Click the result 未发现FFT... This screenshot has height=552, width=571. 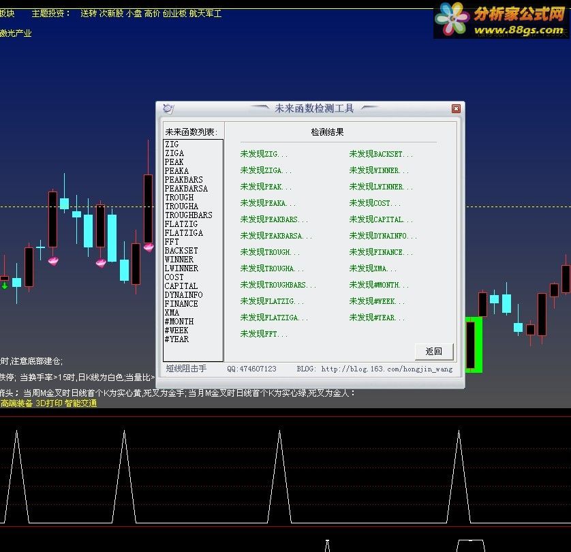click(x=264, y=334)
